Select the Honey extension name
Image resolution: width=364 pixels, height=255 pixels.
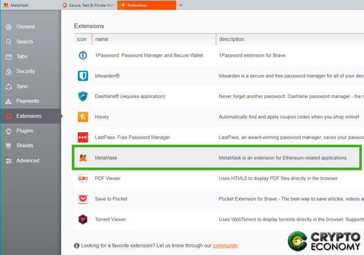(x=102, y=117)
